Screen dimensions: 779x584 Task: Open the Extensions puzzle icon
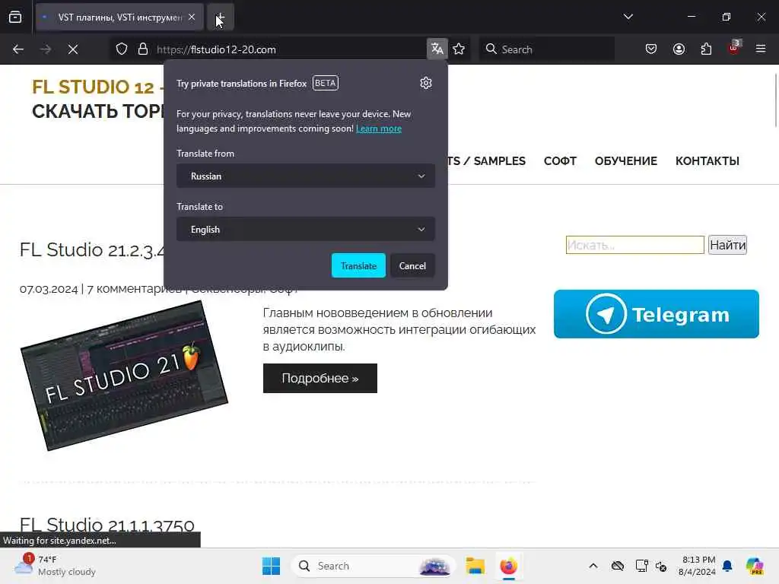pyautogui.click(x=706, y=49)
